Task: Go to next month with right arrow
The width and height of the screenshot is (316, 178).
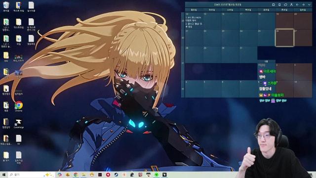Action: point(303,4)
